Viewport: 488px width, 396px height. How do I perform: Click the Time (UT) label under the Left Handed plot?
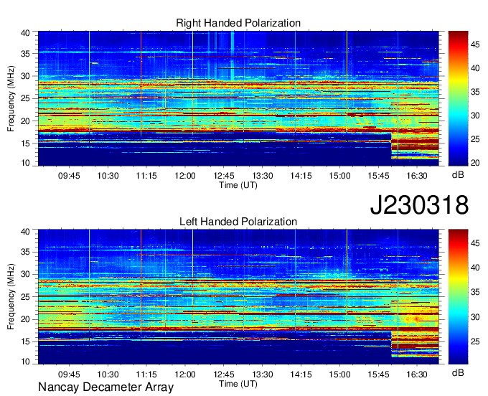click(238, 384)
